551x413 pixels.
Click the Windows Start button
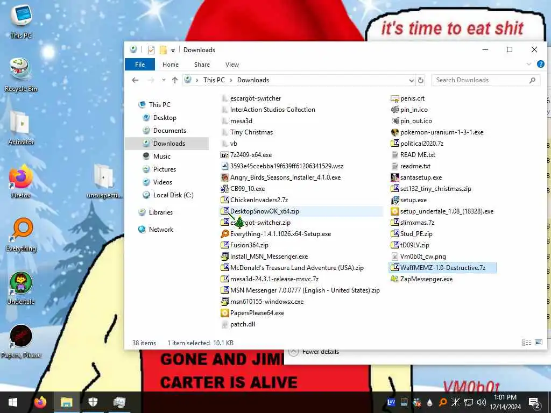coord(13,402)
